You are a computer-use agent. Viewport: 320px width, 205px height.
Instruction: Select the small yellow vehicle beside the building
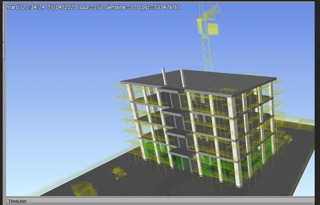pyautogui.click(x=288, y=138)
